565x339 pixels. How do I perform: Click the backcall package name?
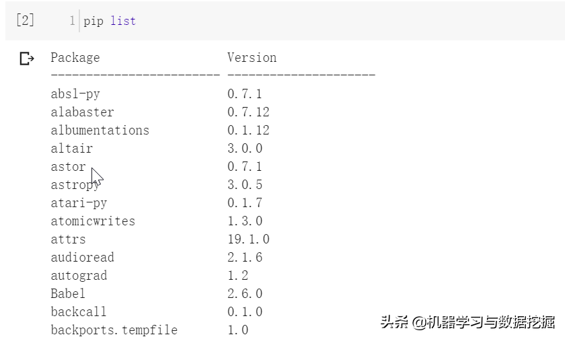click(x=79, y=311)
